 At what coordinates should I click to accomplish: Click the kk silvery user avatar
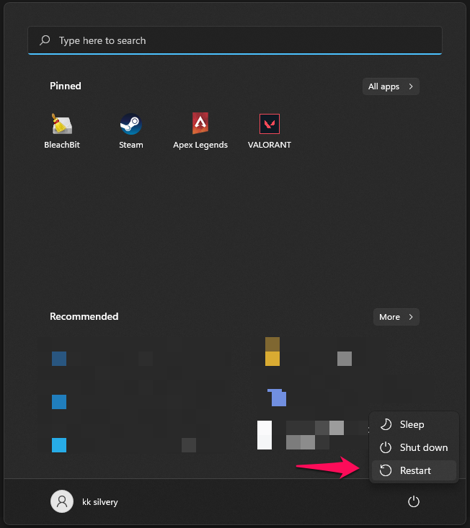click(62, 501)
